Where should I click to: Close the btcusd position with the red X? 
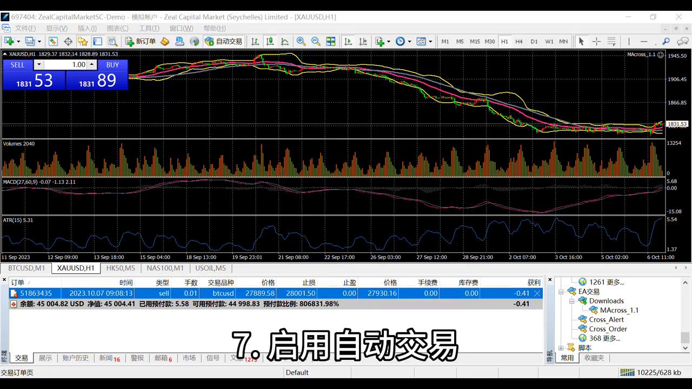[x=537, y=293]
